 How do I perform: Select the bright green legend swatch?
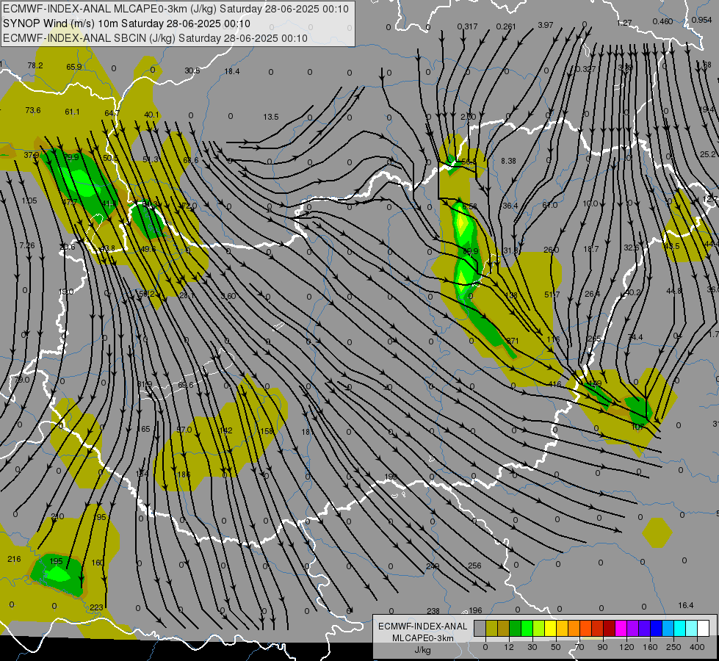[527, 628]
